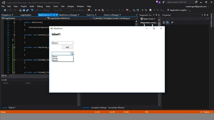
Task: Open the Solution Explorer side tab
Action: point(211,20)
